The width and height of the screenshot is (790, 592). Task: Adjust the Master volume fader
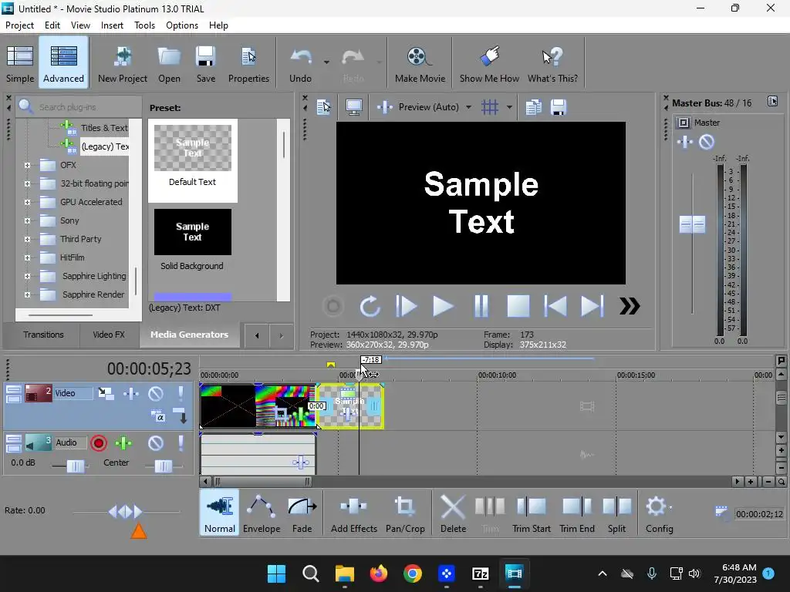click(692, 224)
